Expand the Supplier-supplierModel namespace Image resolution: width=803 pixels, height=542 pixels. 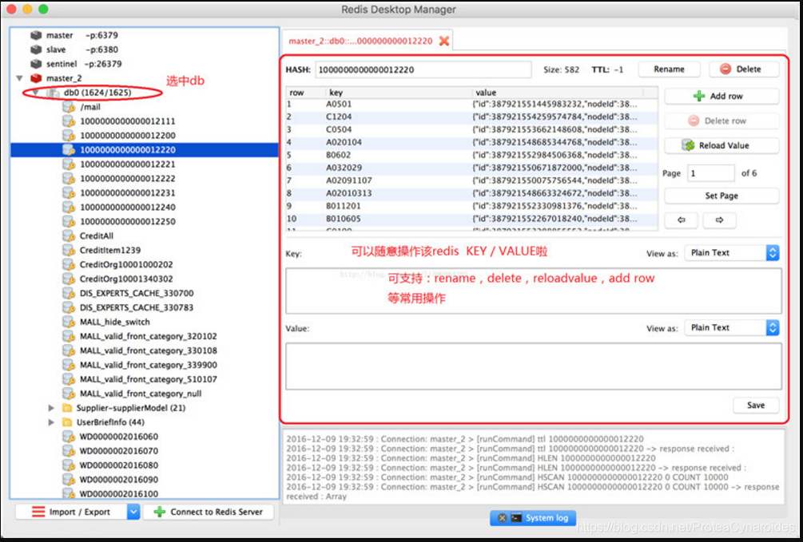tap(51, 408)
